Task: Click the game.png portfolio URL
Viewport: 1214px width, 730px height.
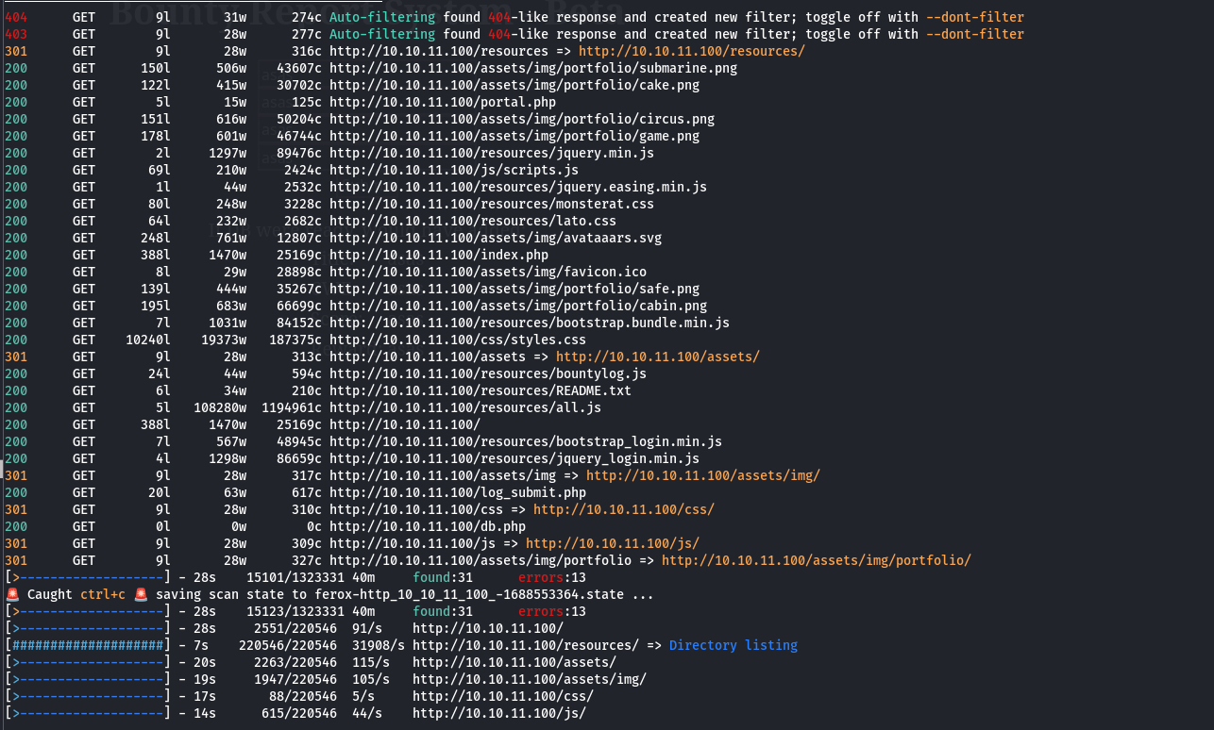Action: pos(514,136)
